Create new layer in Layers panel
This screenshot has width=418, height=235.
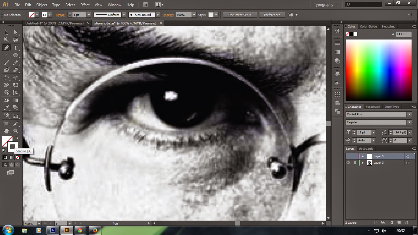[399, 222]
